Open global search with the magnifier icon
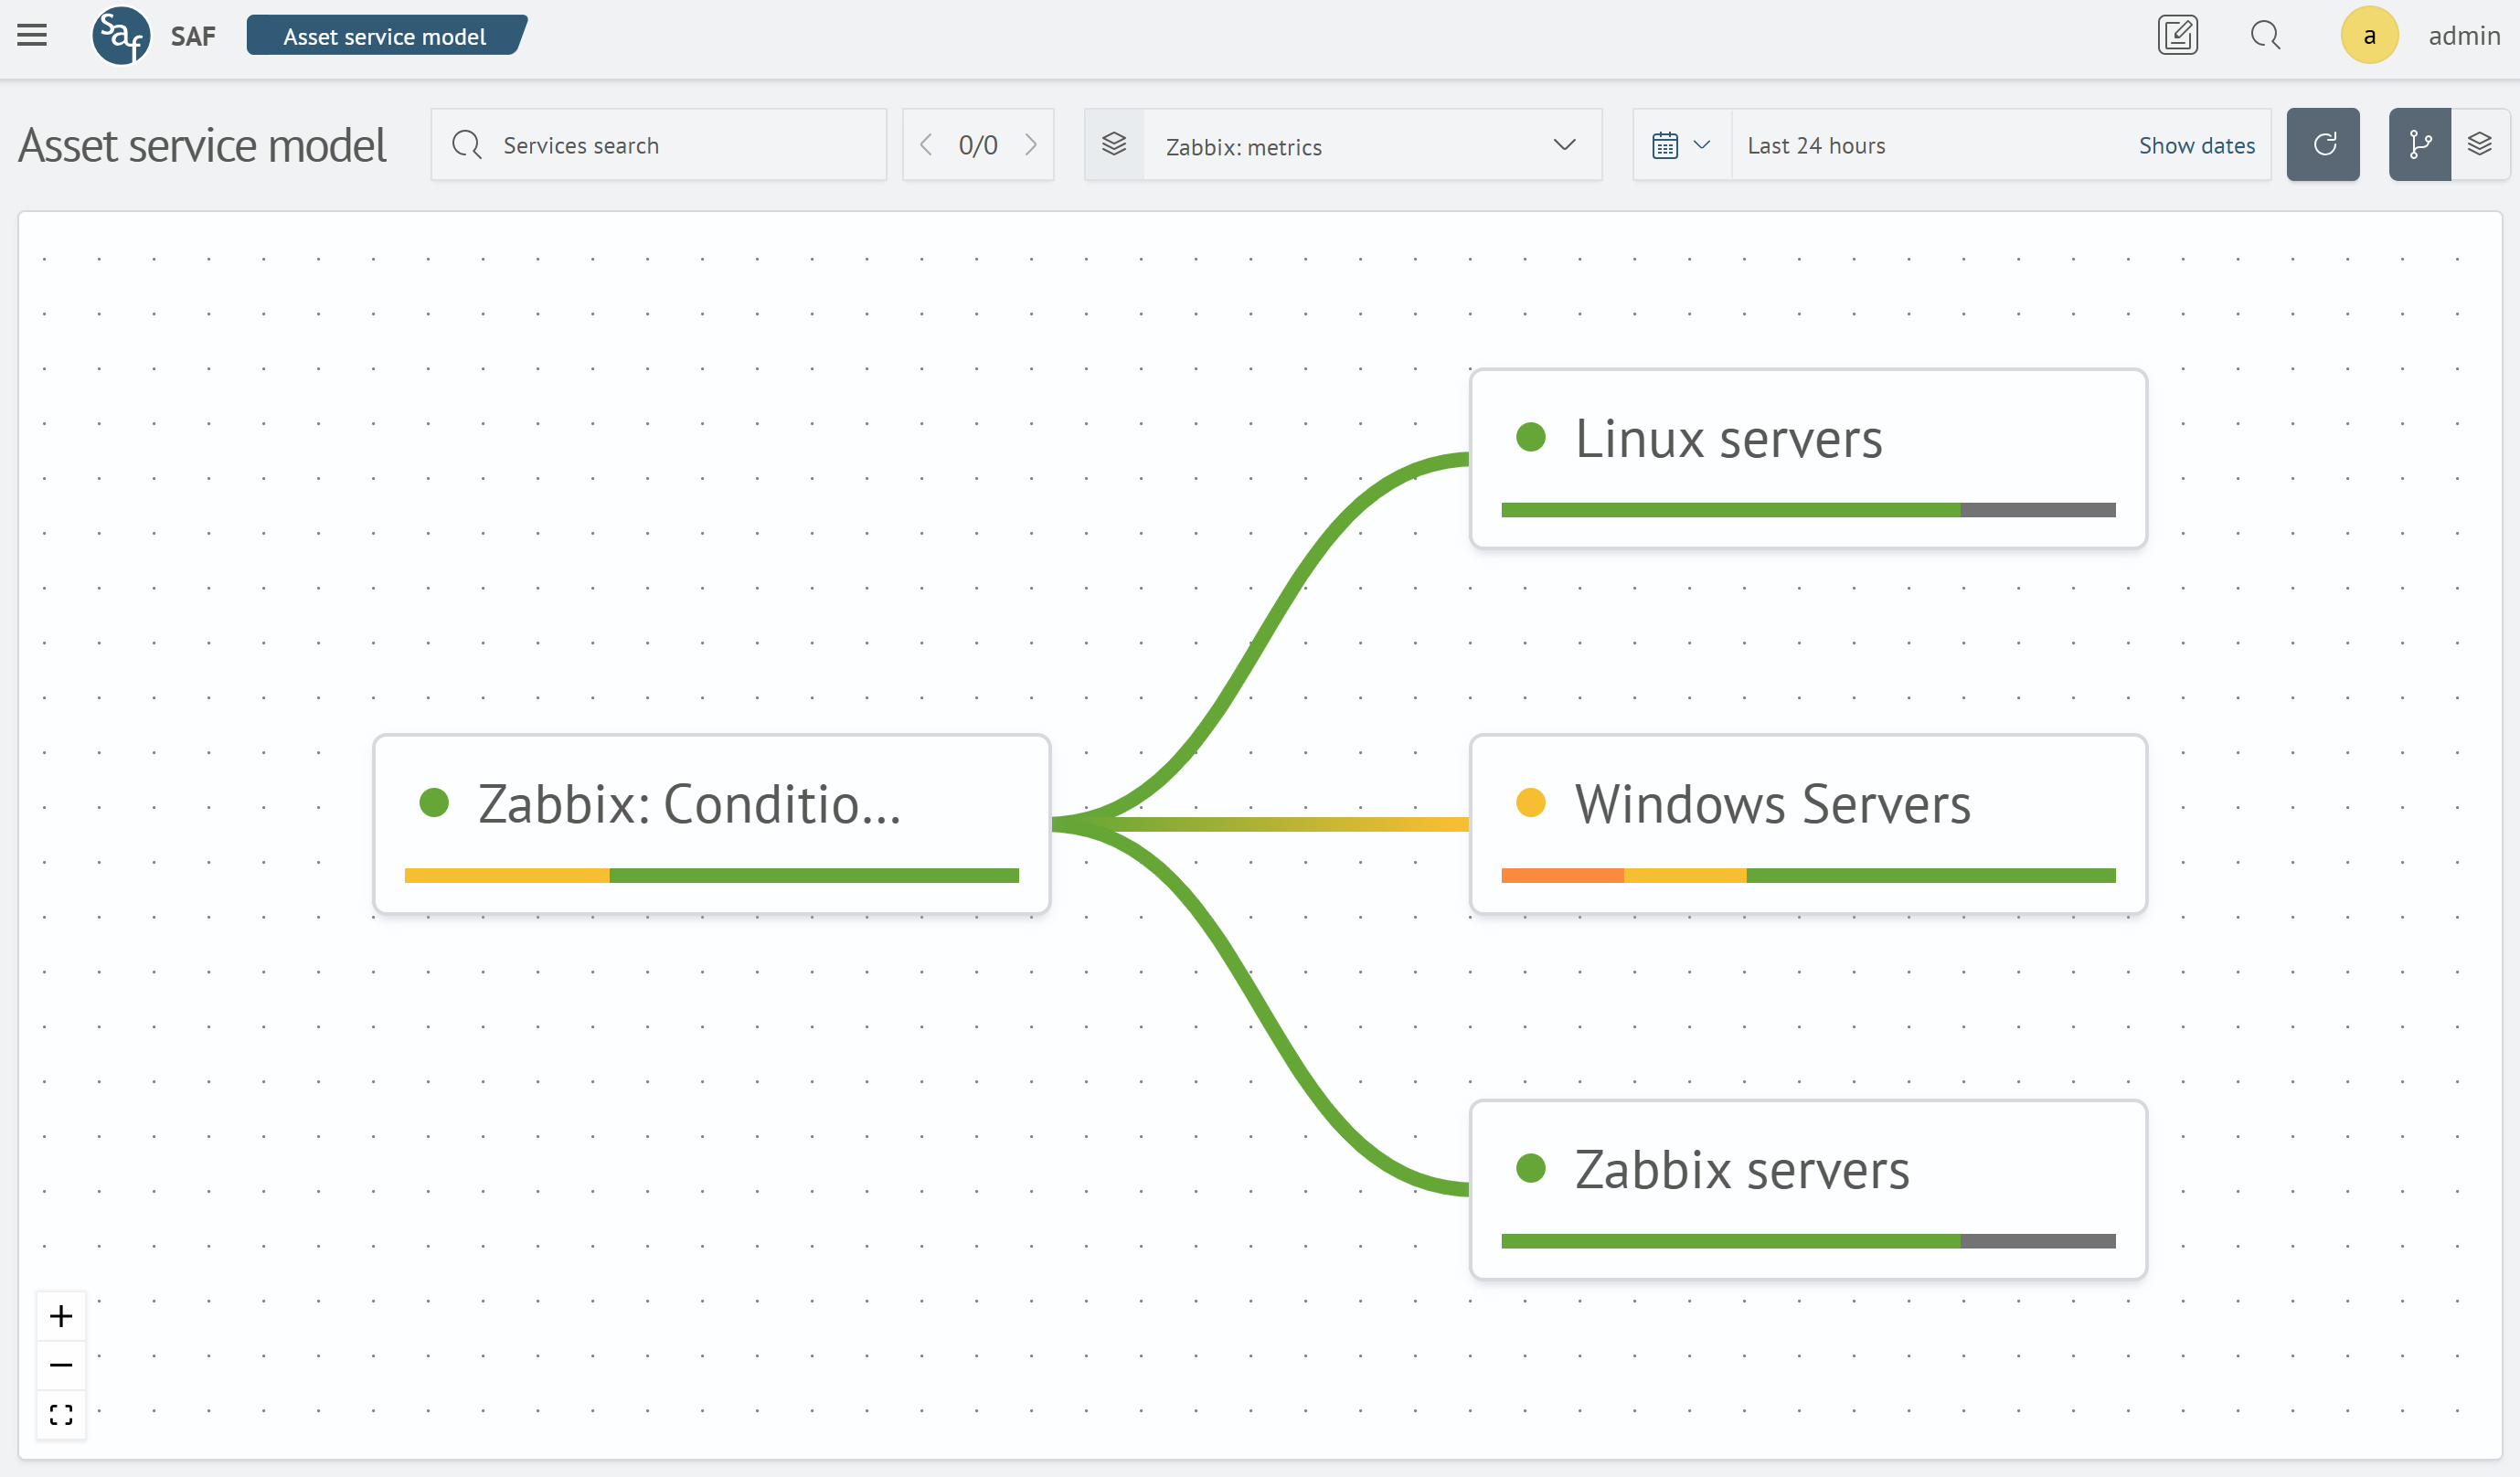The width and height of the screenshot is (2520, 1477). (2265, 35)
